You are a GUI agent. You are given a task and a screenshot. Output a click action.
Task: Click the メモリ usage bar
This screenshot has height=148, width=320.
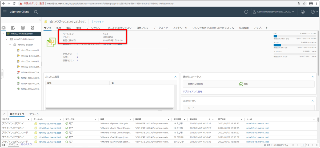coord(295,45)
